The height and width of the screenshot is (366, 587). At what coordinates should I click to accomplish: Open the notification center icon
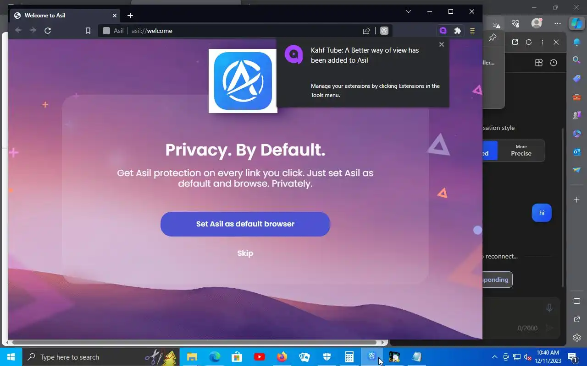coord(572,357)
